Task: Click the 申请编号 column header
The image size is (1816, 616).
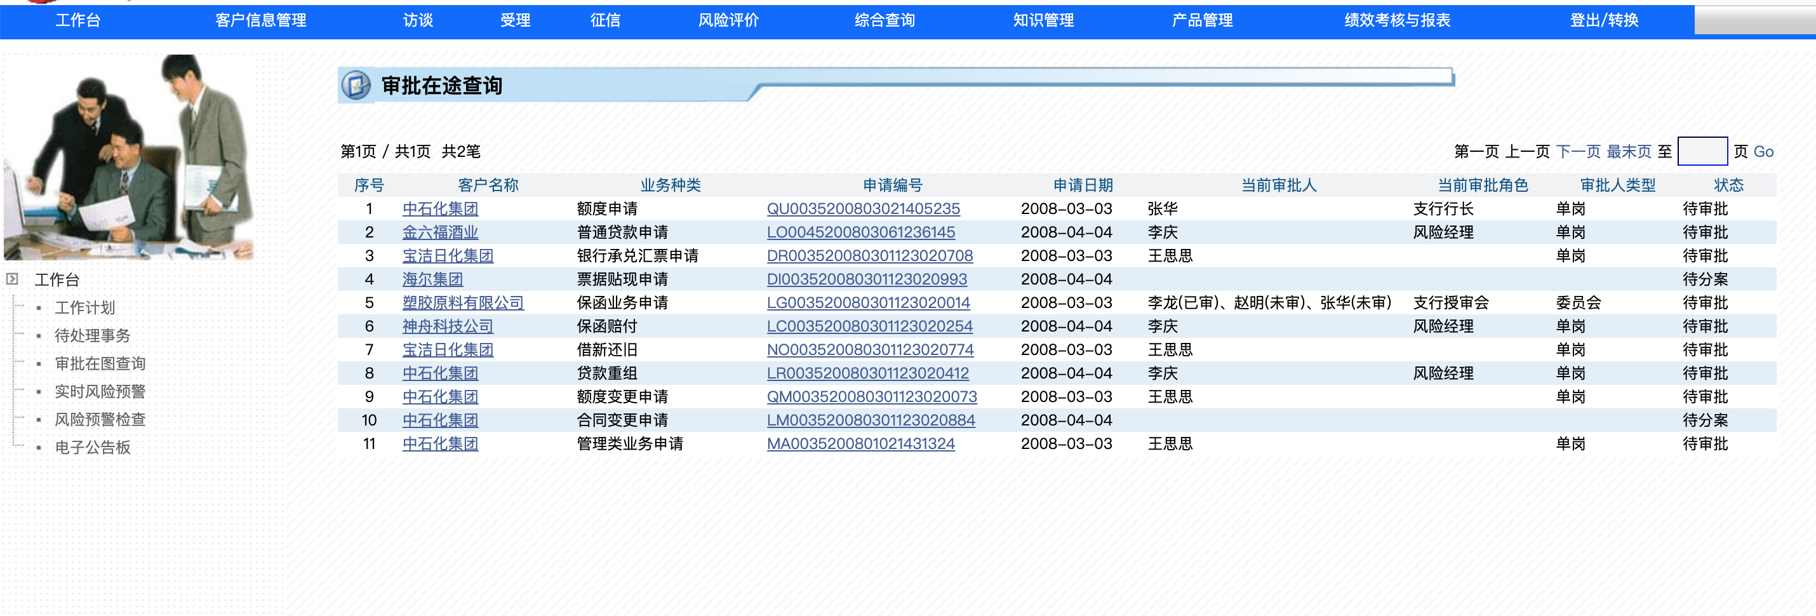Action: 893,185
